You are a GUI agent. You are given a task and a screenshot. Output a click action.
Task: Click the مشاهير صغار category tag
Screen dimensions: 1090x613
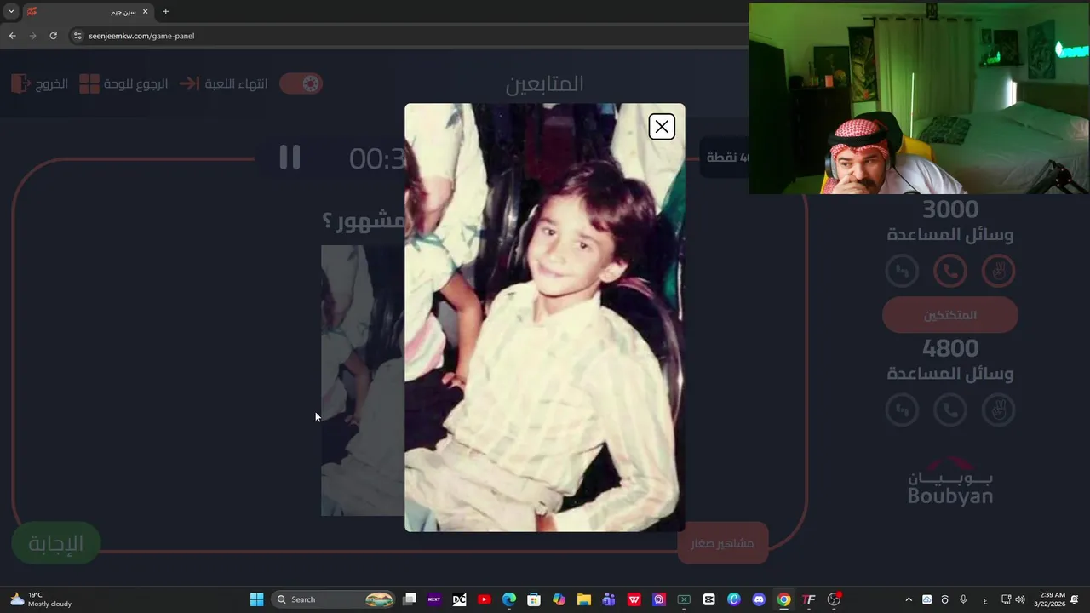click(722, 543)
